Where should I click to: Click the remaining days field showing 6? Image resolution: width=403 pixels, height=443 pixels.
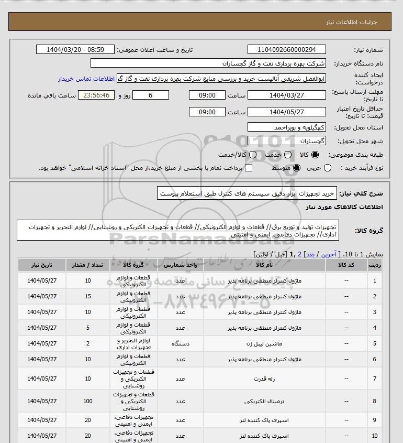tap(151, 95)
